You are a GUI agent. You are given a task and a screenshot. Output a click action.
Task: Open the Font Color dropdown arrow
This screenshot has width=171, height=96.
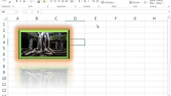click(47, 1)
